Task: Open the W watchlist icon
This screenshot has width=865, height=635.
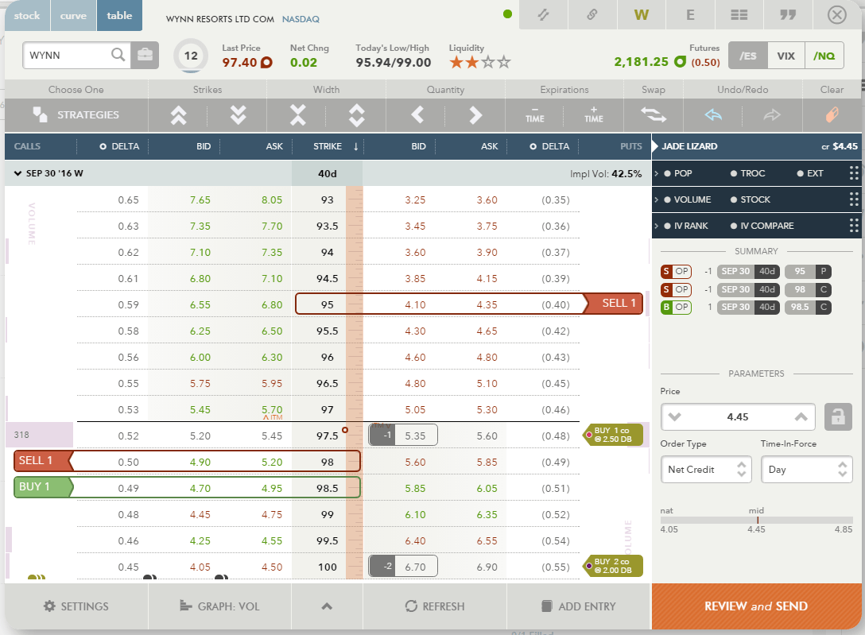Action: [x=641, y=14]
